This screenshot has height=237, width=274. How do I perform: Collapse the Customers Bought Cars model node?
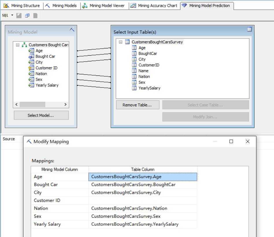18,45
